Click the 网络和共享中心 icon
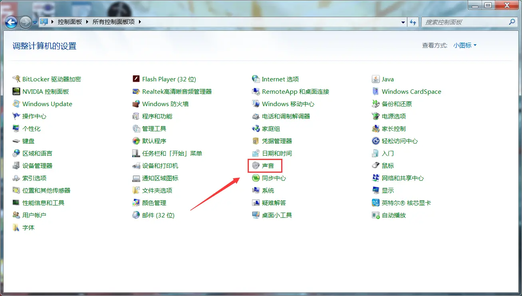 (375, 178)
